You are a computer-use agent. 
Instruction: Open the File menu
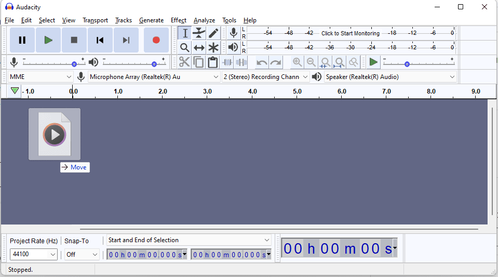9,20
